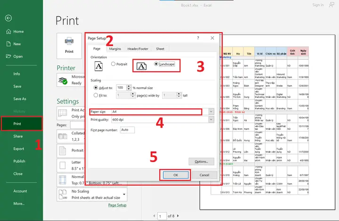339x221 pixels.
Task: Open the Page Setup link
Action: 117,205
